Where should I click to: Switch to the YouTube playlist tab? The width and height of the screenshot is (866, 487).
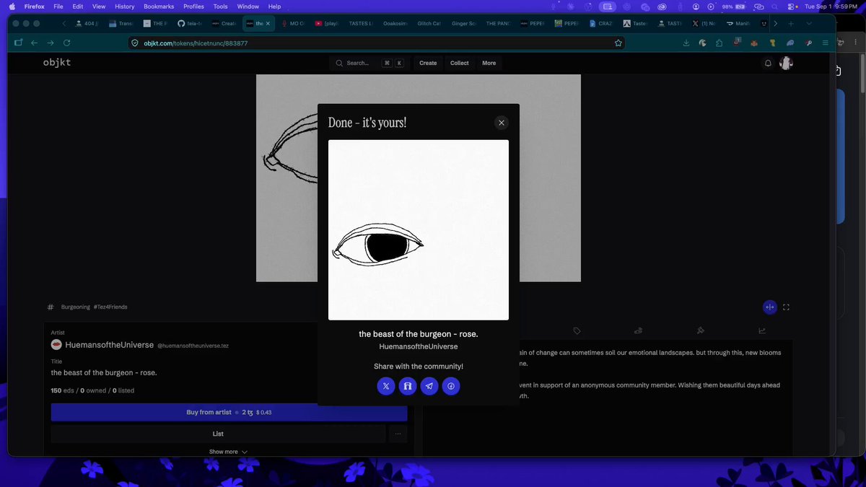[x=328, y=23]
